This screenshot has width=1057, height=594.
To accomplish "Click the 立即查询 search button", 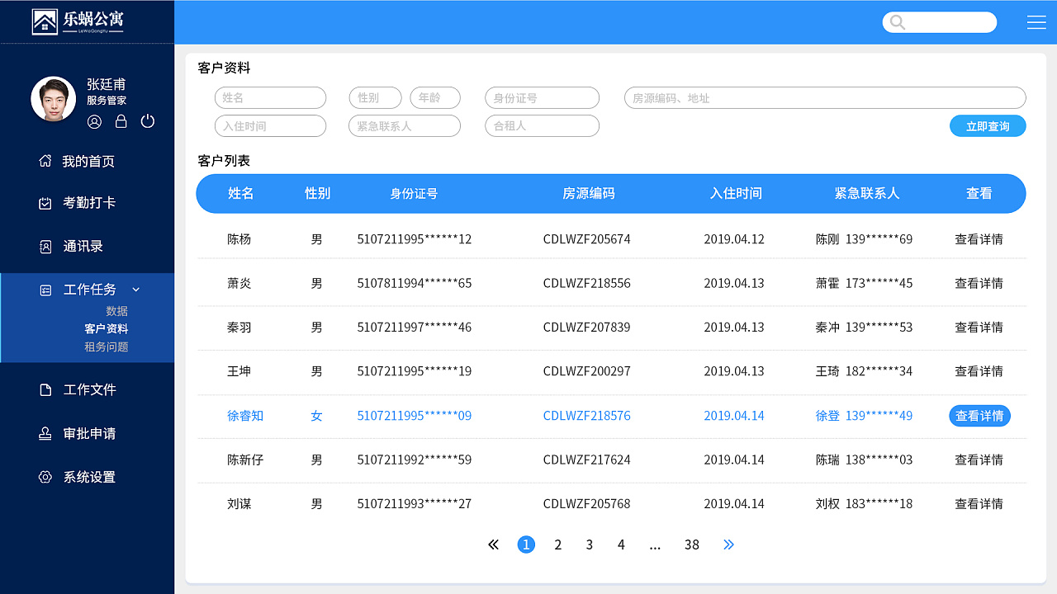I will pyautogui.click(x=988, y=125).
